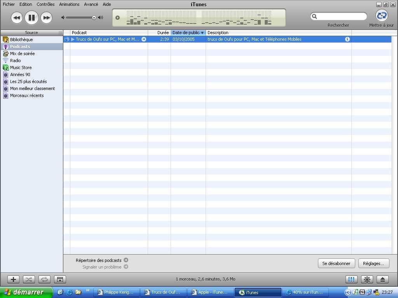Open Radio in the Source list
Image resolution: width=398 pixels, height=298 pixels.
[32, 61]
